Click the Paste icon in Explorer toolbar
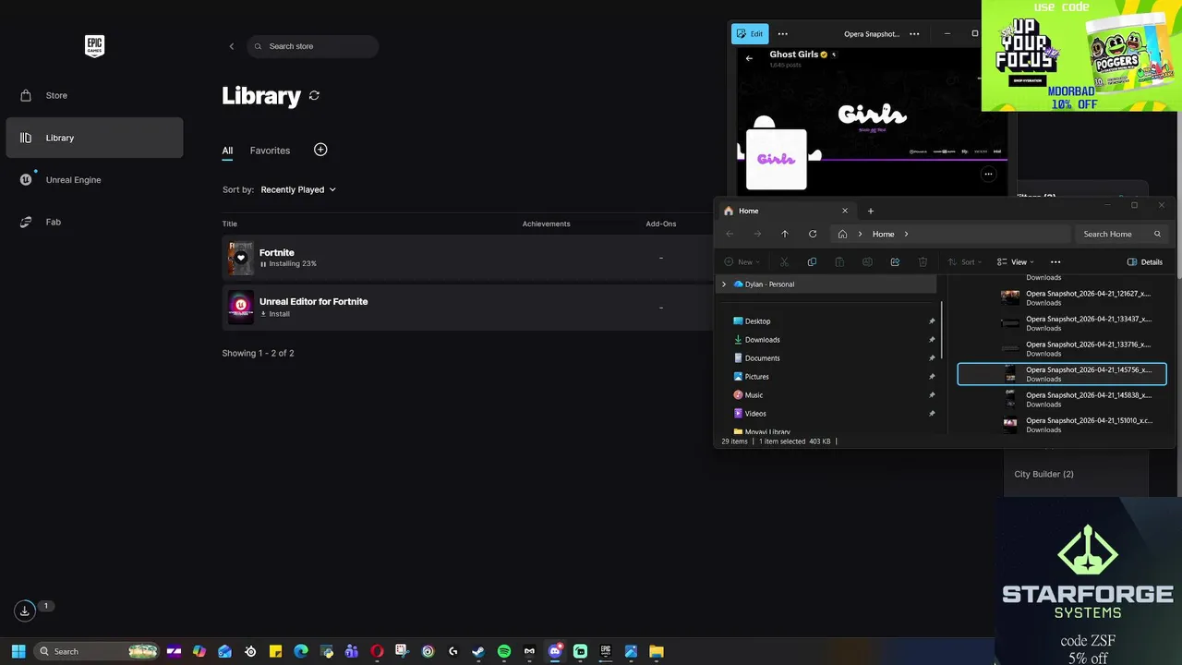 (x=839, y=262)
